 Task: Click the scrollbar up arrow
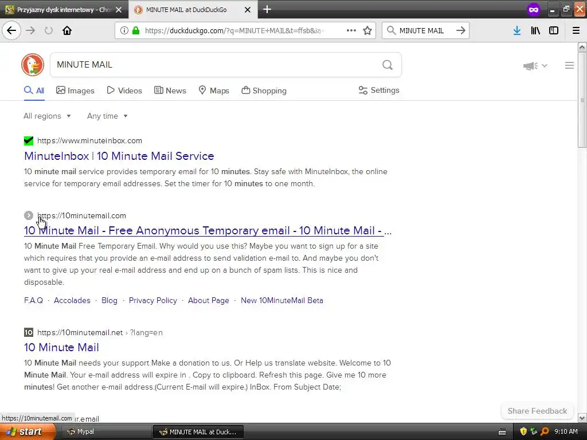582,47
